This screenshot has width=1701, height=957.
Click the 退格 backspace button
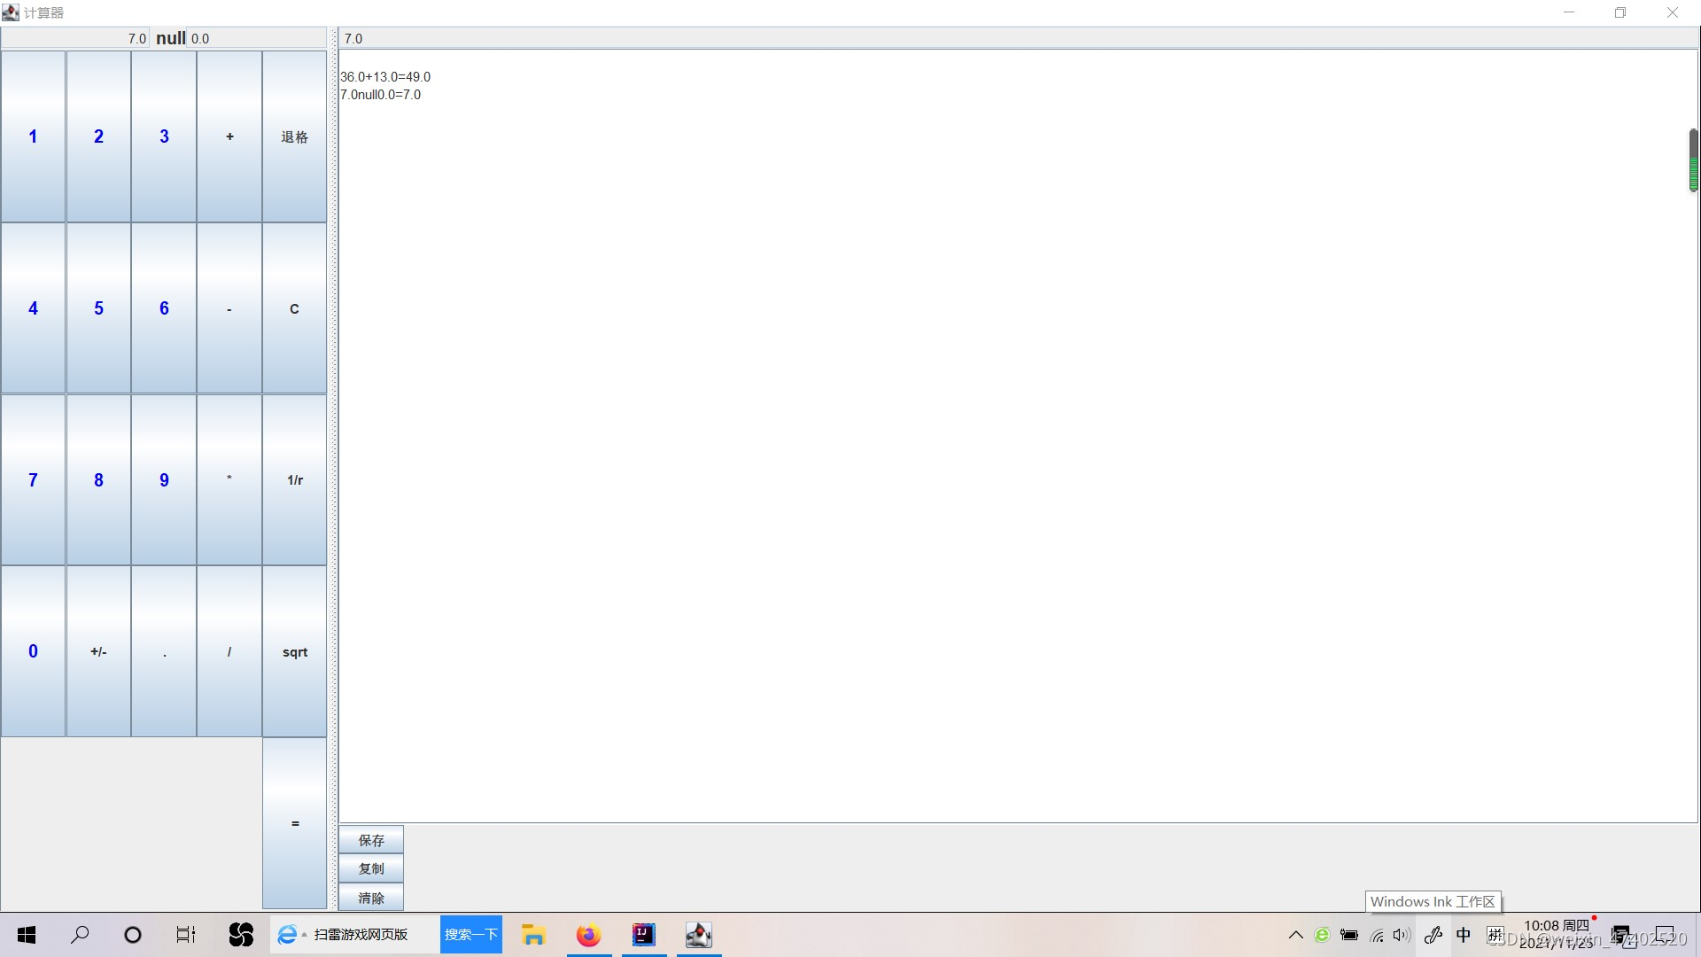click(294, 136)
